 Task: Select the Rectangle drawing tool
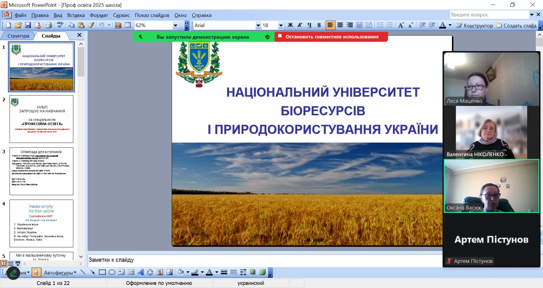pos(102,272)
